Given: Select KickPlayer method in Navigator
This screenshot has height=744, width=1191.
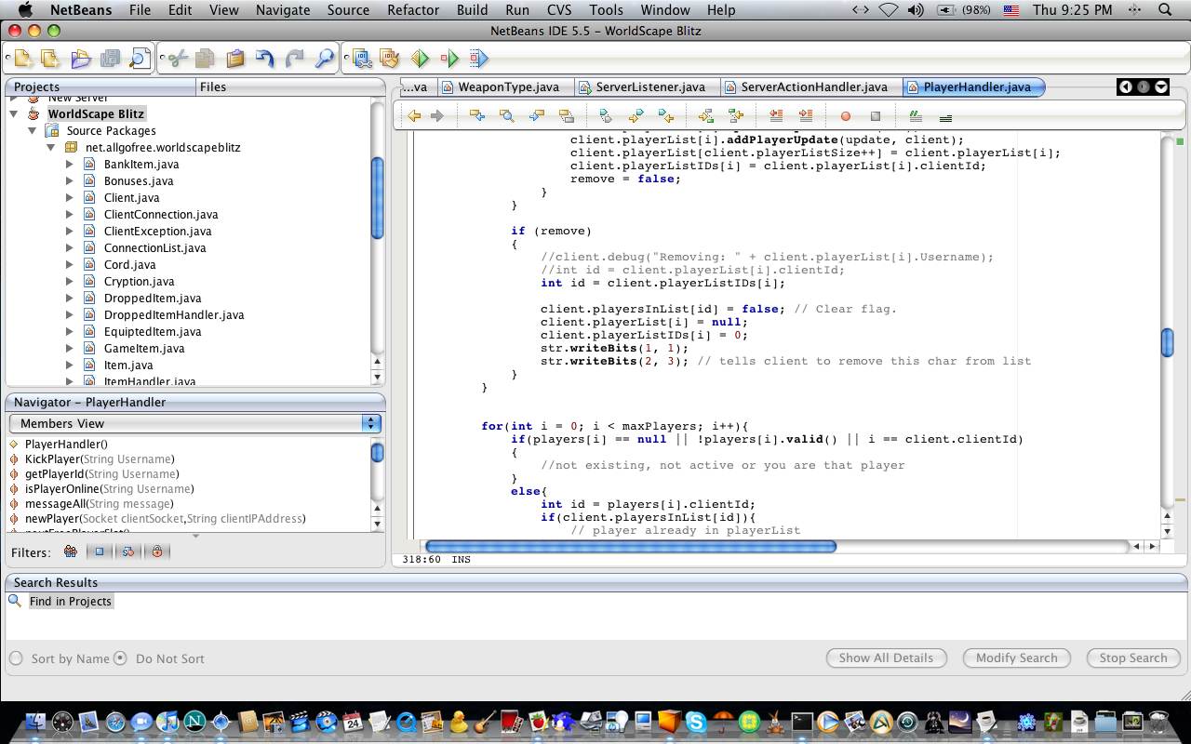Looking at the screenshot, I should [99, 458].
